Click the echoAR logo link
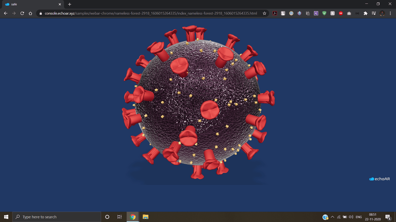 tap(379, 179)
